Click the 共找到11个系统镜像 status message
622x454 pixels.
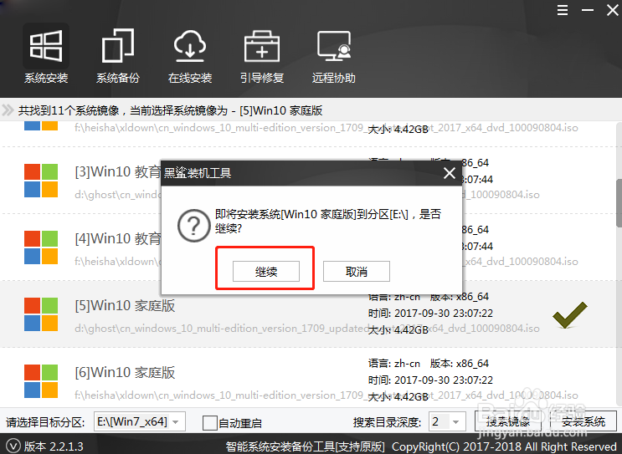coord(171,110)
